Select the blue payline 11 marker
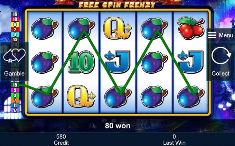This screenshot has height=146, width=235. coord(15,105)
